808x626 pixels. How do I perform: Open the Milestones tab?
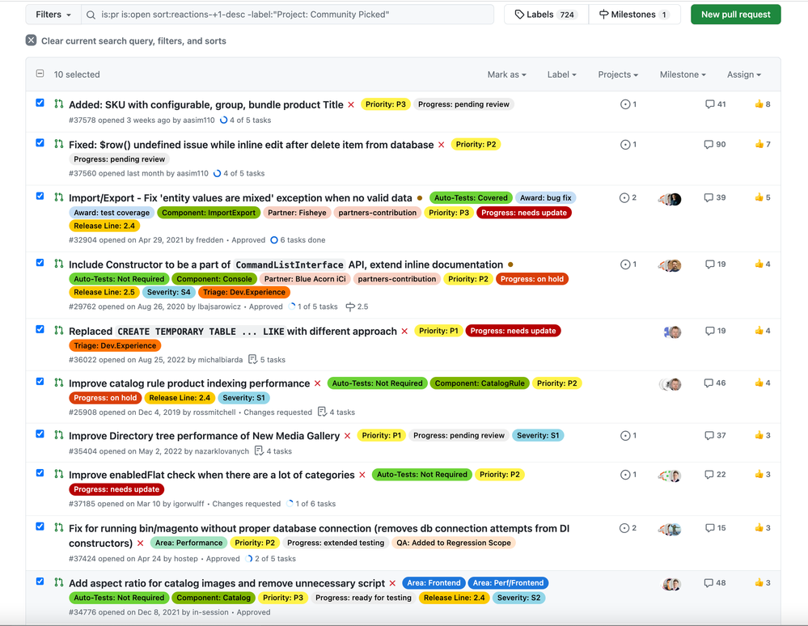[633, 15]
